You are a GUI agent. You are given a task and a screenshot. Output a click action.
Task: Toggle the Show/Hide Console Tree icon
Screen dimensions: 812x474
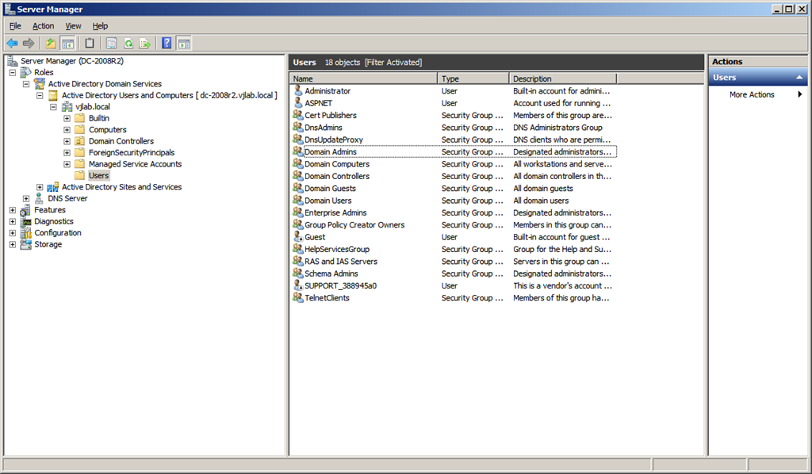point(68,43)
